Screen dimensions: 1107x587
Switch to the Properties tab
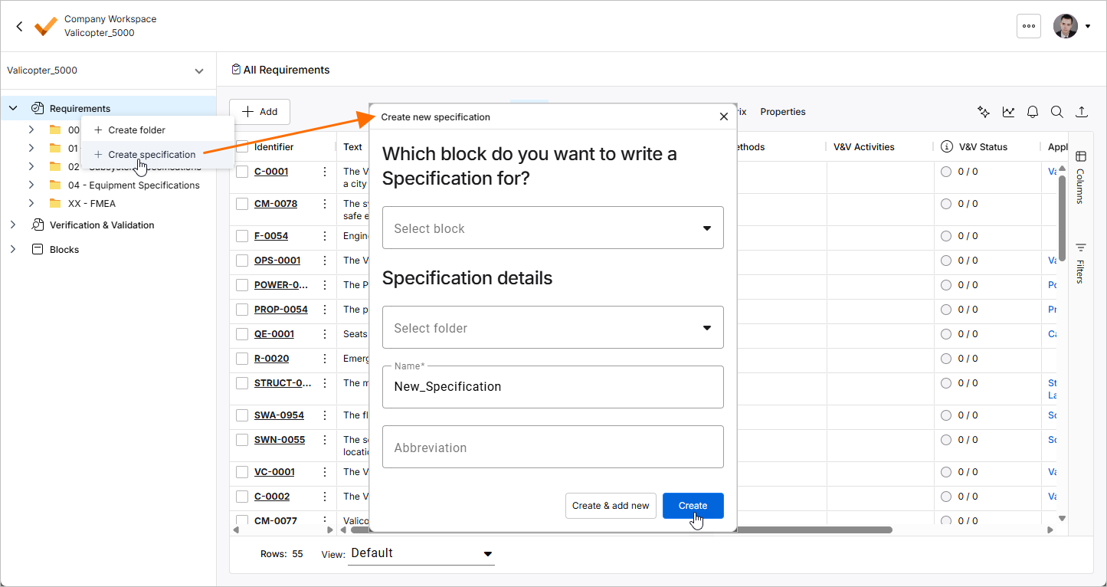click(x=782, y=112)
